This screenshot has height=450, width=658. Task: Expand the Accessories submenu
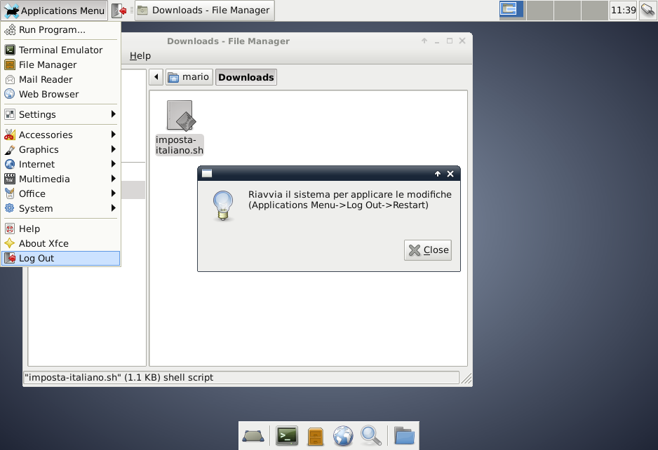coord(61,135)
